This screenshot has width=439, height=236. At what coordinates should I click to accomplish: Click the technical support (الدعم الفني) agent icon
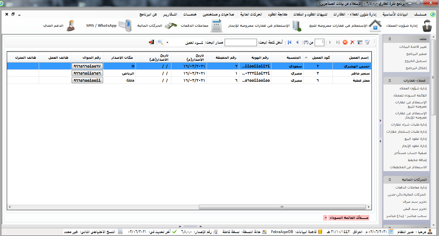tap(71, 26)
